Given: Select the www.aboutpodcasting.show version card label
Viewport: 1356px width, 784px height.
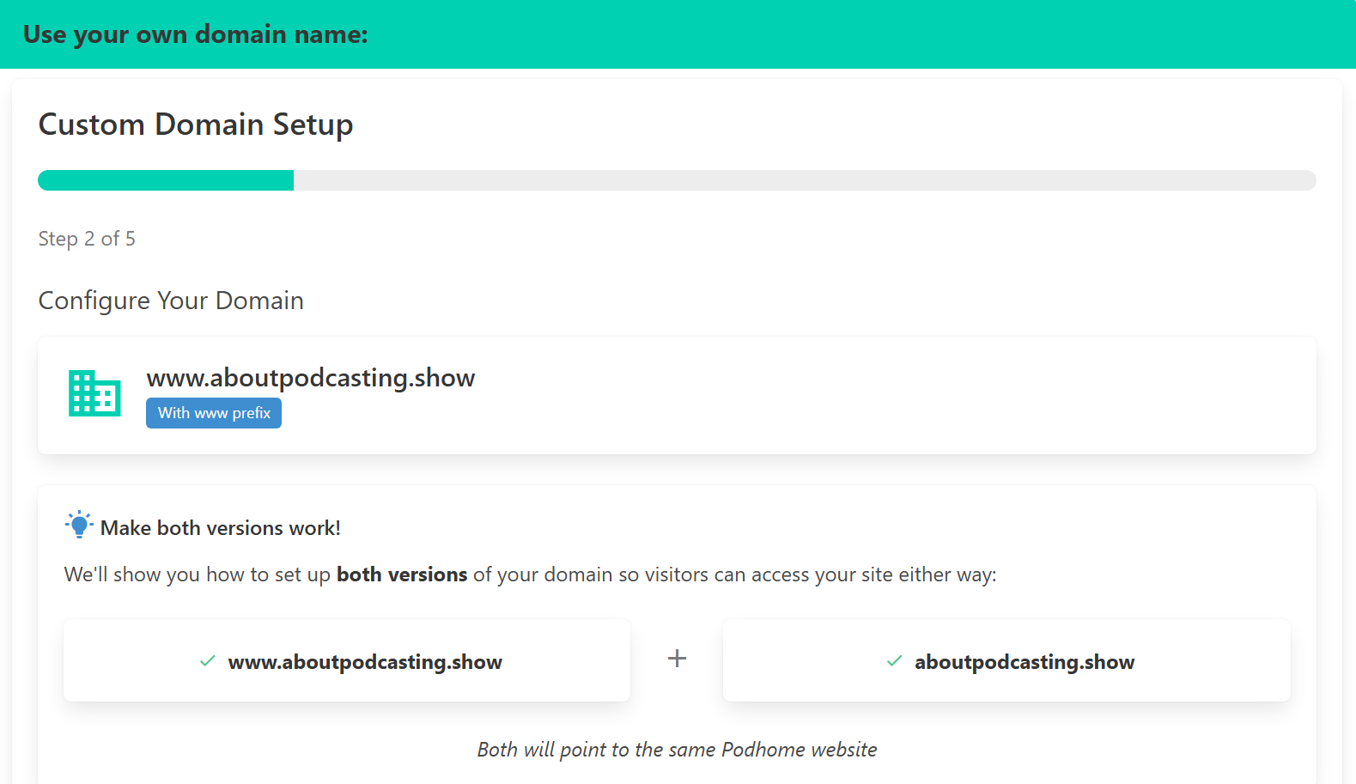Looking at the screenshot, I should click(365, 662).
